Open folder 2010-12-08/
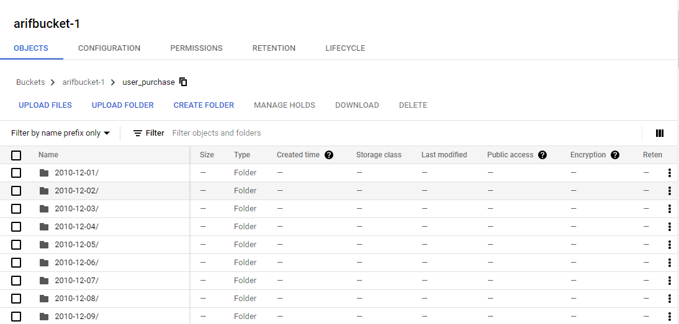The width and height of the screenshot is (679, 324). (76, 299)
